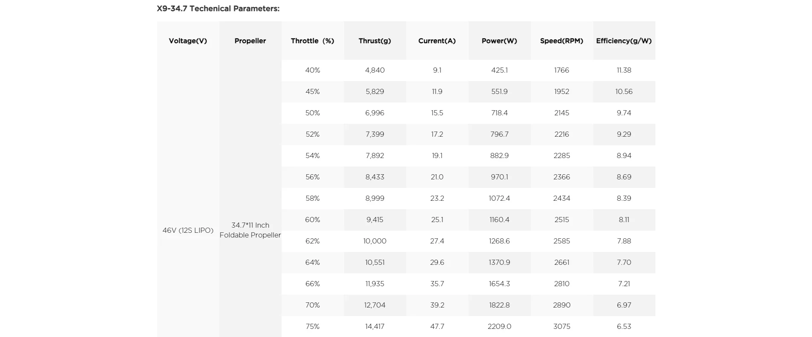This screenshot has height=337, width=812.
Task: Select the 3075 RPM speed cell
Action: (x=562, y=326)
